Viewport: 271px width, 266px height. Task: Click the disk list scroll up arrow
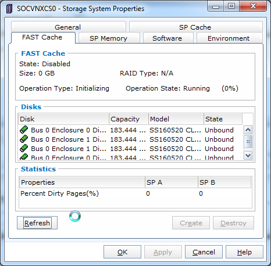tap(248, 130)
